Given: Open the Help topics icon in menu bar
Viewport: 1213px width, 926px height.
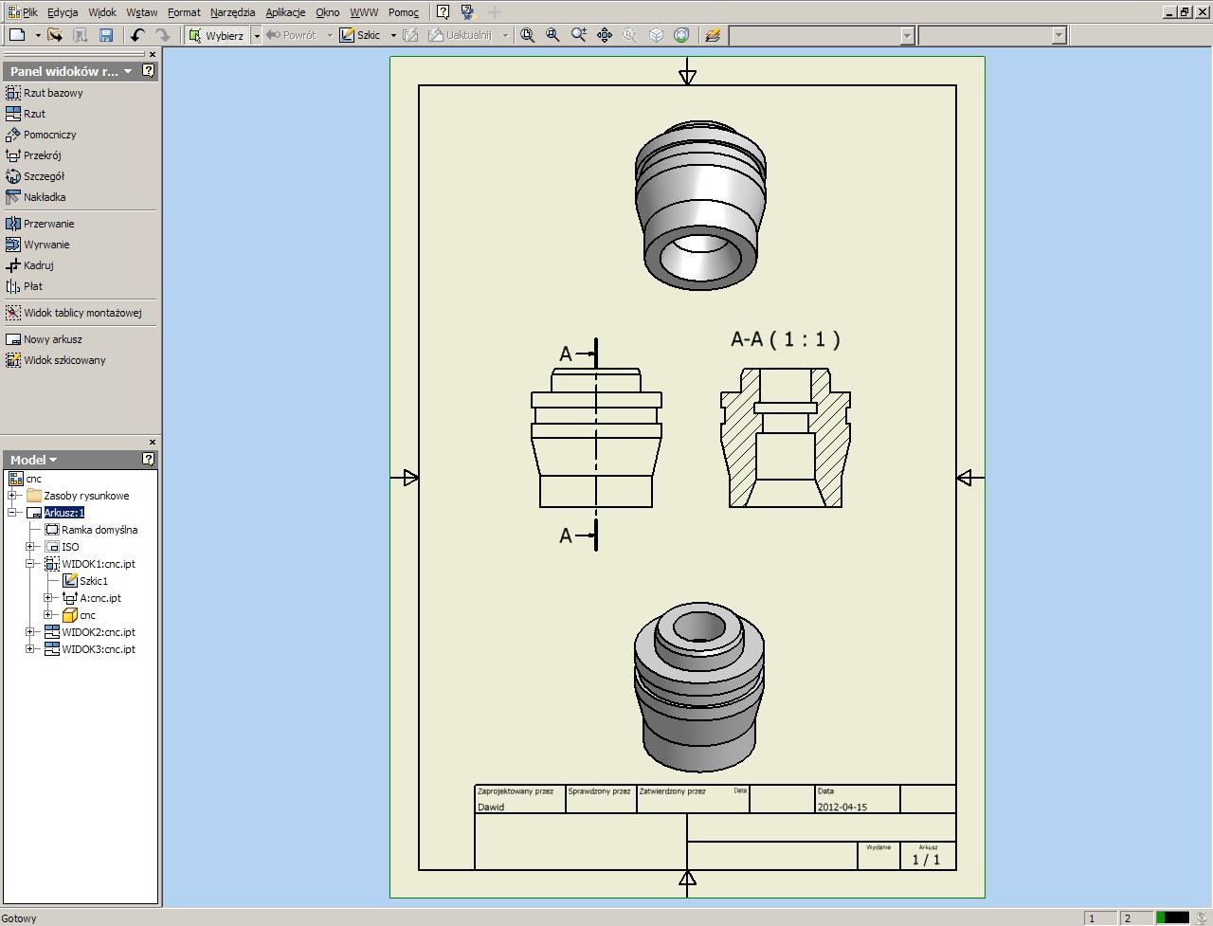Looking at the screenshot, I should 443,12.
